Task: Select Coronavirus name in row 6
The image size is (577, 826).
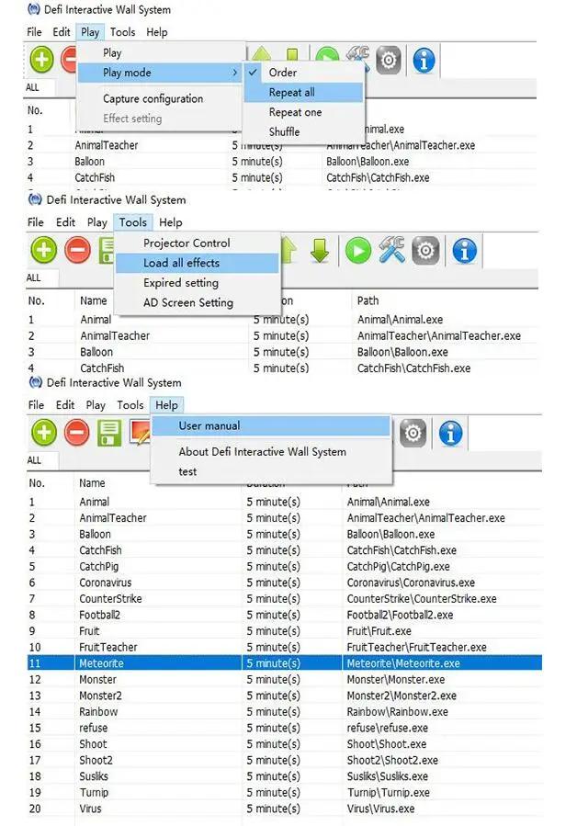Action: 106,583
